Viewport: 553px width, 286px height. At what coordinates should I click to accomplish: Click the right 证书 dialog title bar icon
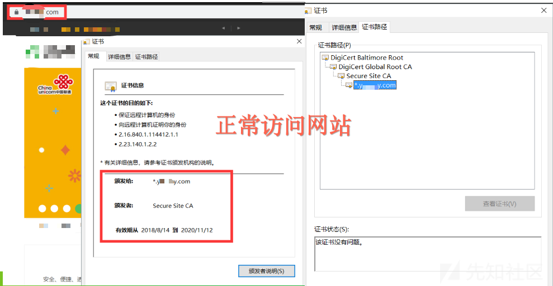pyautogui.click(x=309, y=11)
